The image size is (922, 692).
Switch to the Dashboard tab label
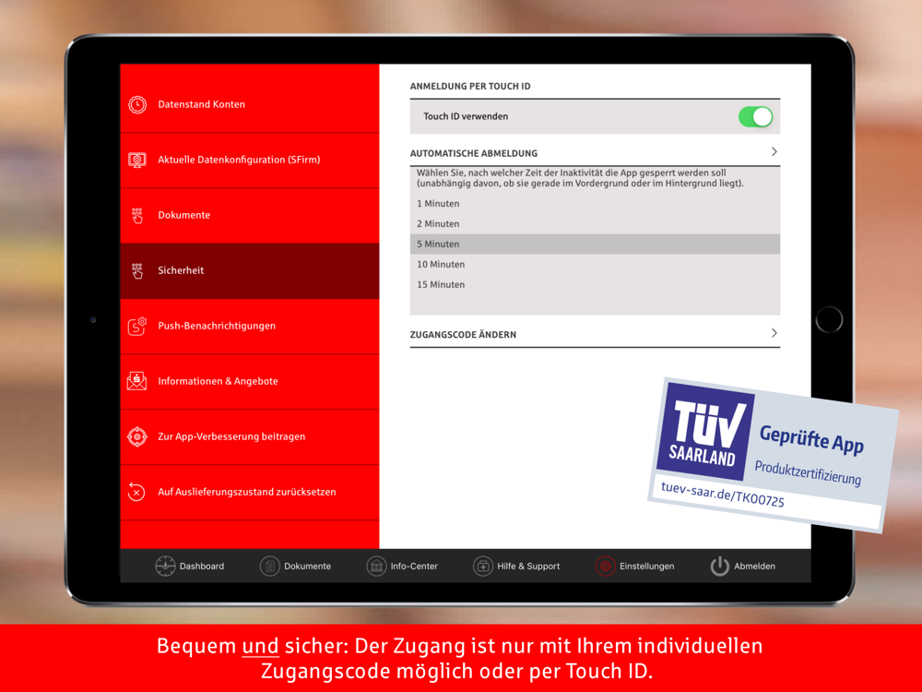[202, 567]
